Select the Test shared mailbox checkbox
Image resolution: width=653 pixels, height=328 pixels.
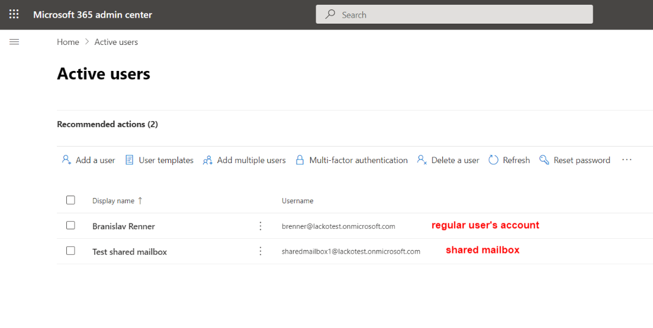click(71, 251)
